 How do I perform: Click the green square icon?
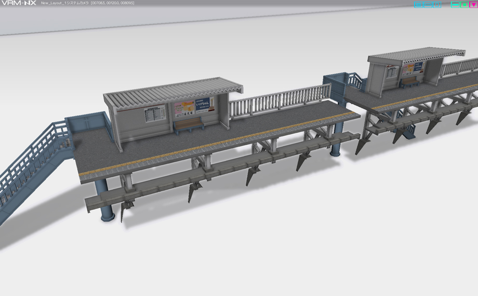pos(464,5)
